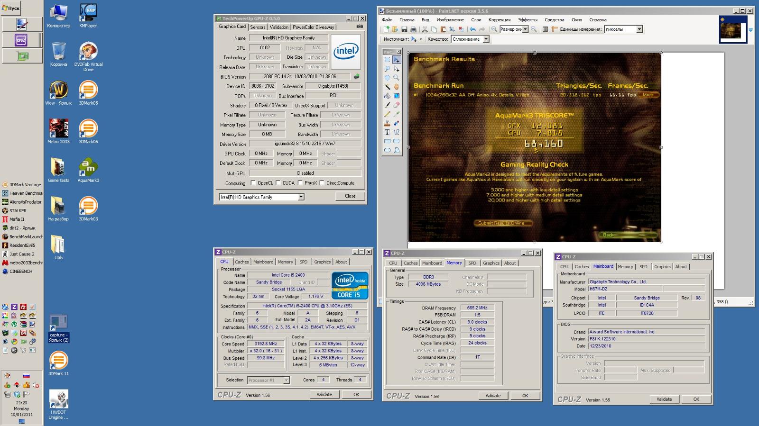Click the Zoom Out magnifier in Paint.NET toolbar

[494, 29]
